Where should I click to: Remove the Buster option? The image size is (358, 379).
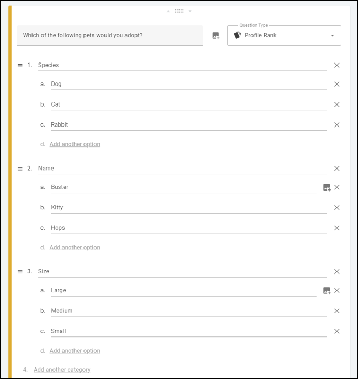[336, 187]
